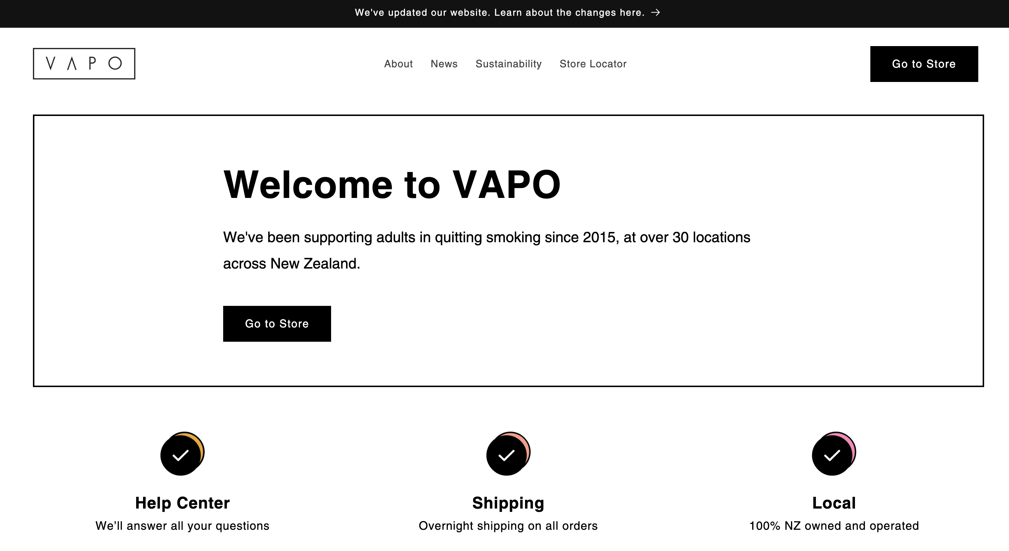Click the arrow icon in the announcement bar

tap(655, 12)
